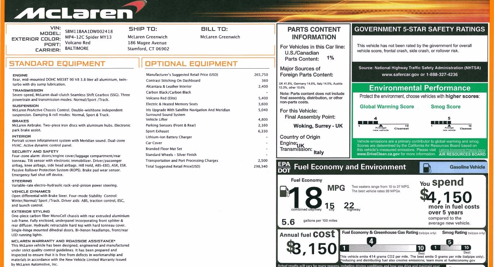
Task: Click the Gasoline Vehicle badge
Action: tap(453, 167)
